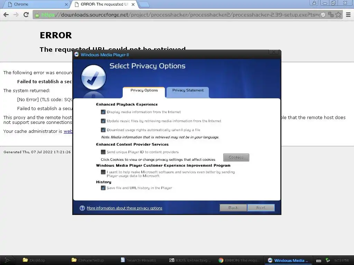Go back in the Chrome browser
Image resolution: width=354 pixels, height=265 pixels.
[x=6, y=15]
